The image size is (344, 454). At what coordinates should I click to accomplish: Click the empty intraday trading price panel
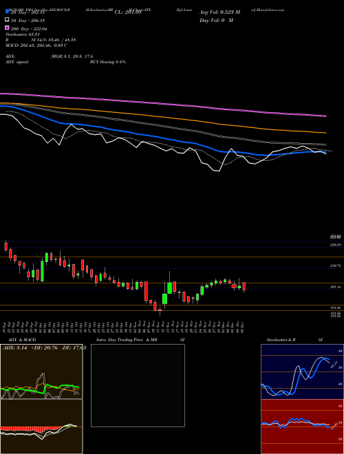[138, 385]
